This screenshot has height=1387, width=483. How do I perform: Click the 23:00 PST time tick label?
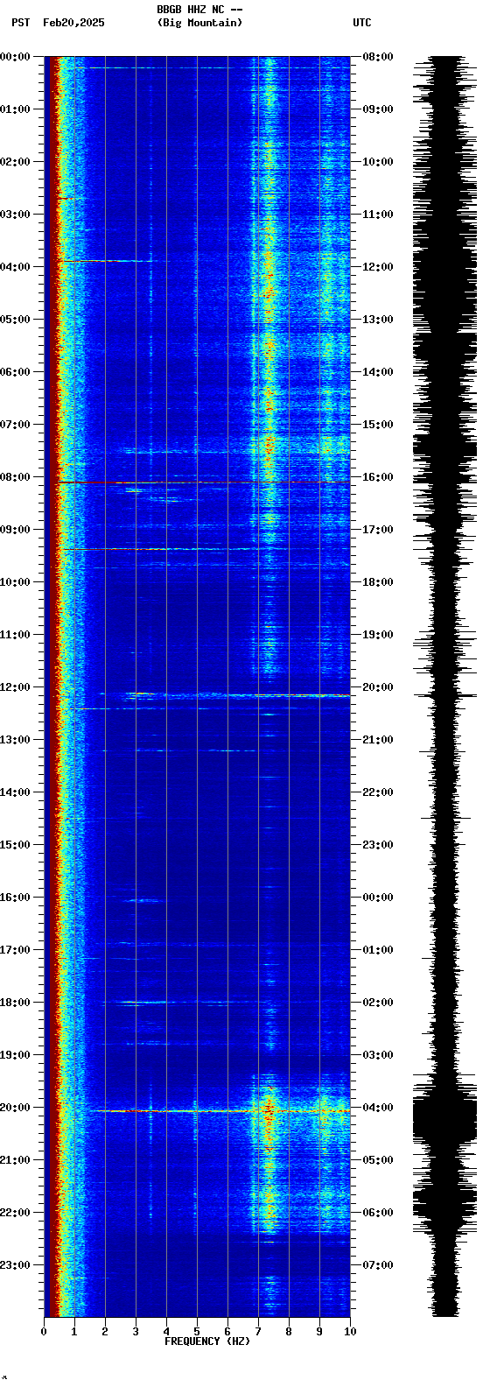[x=16, y=1265]
